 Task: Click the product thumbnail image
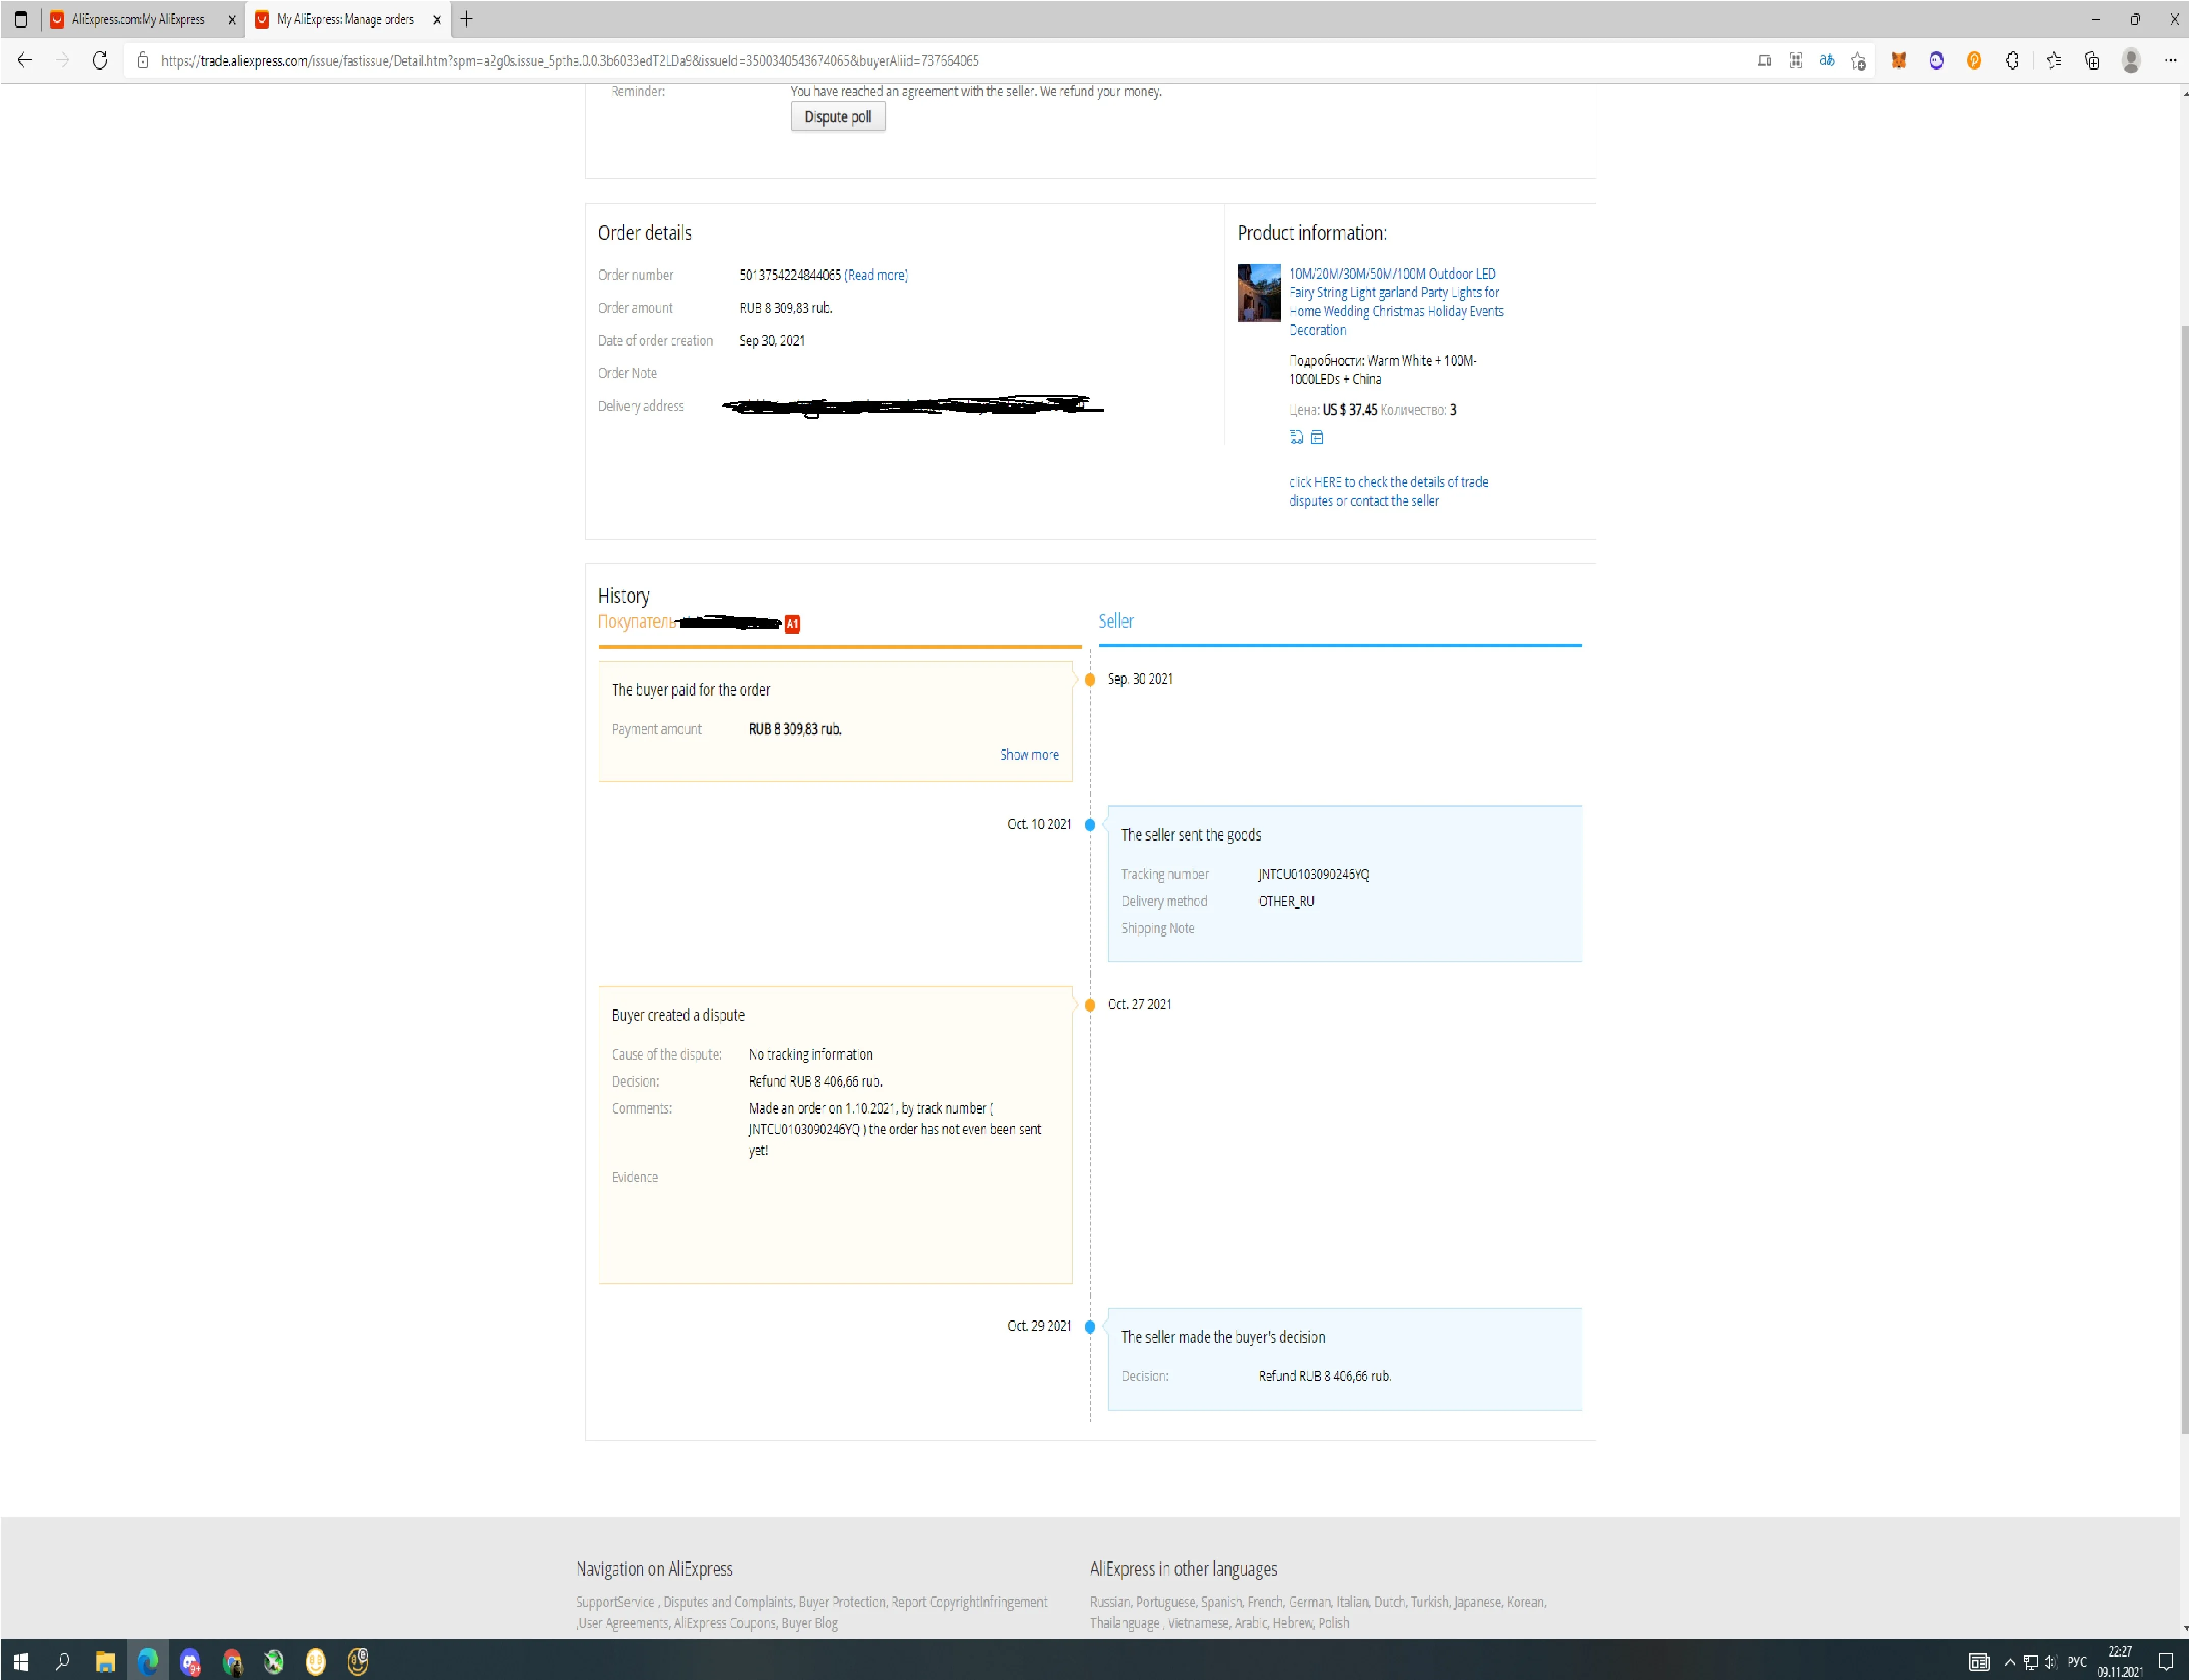[1258, 293]
